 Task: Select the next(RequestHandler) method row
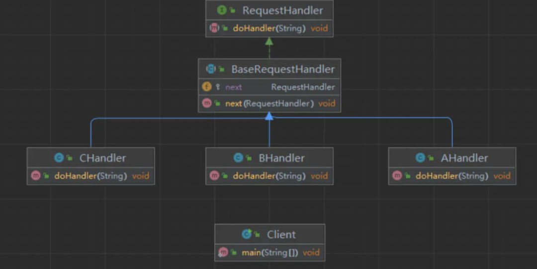269,103
